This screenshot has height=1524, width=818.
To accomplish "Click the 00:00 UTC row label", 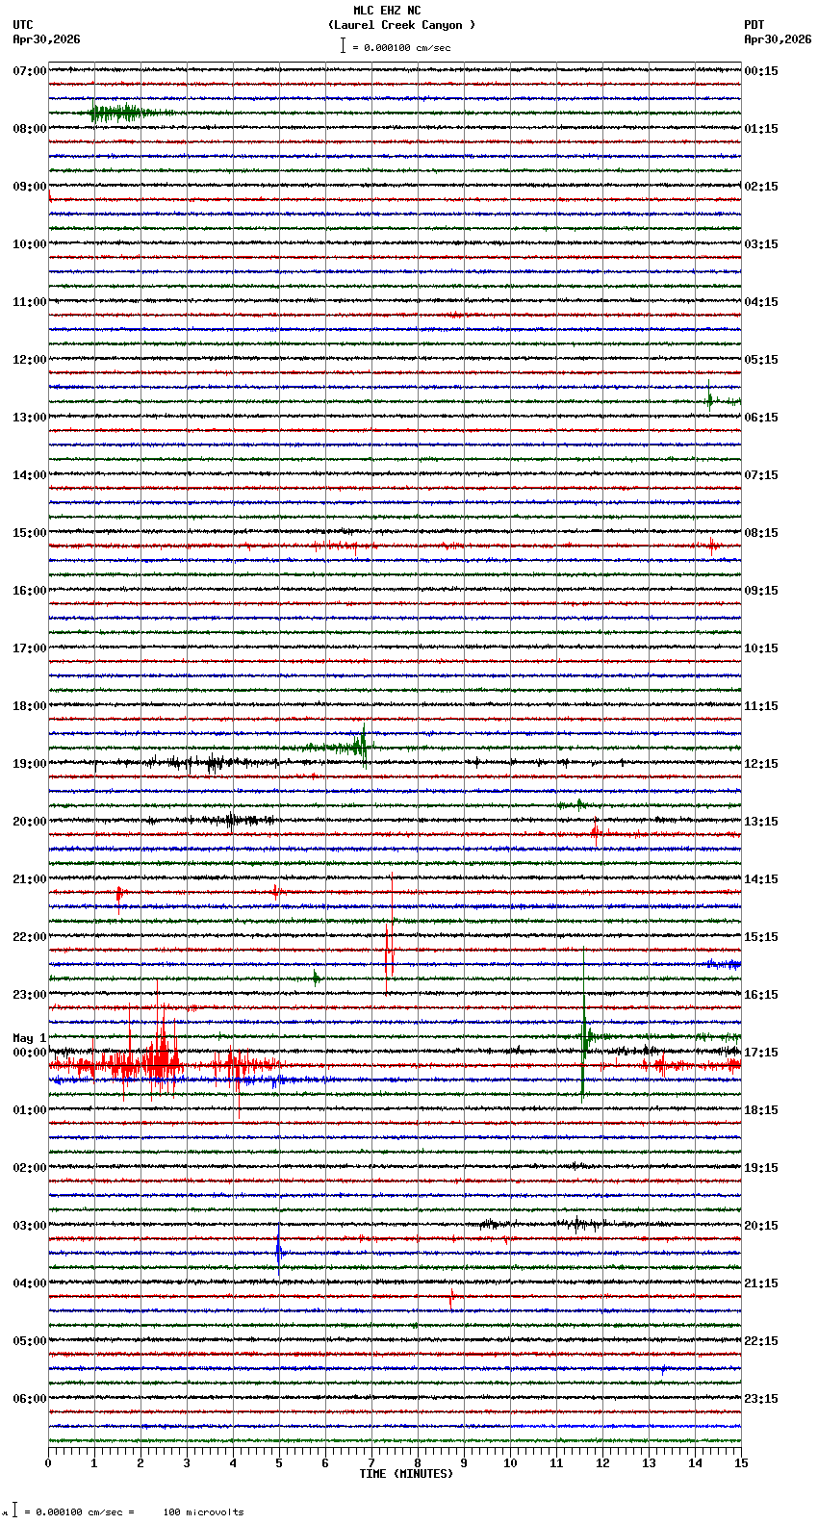I will click(30, 1053).
